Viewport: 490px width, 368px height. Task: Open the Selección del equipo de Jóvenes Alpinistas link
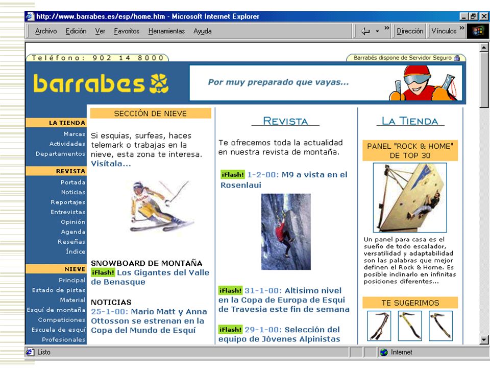[x=279, y=334]
